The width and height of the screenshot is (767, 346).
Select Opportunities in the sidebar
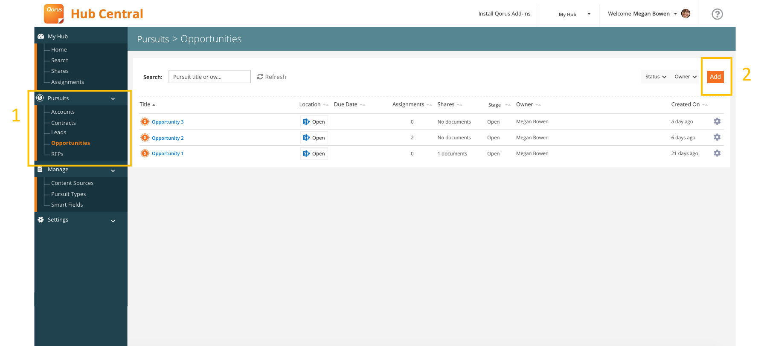pos(70,143)
